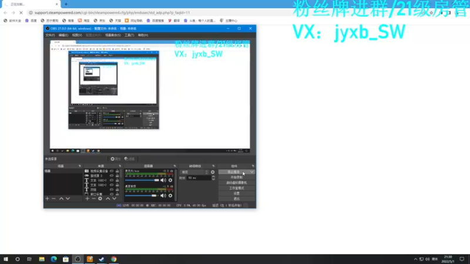
Task: Adjust second mixer channel volume slider
Action: pos(142,195)
